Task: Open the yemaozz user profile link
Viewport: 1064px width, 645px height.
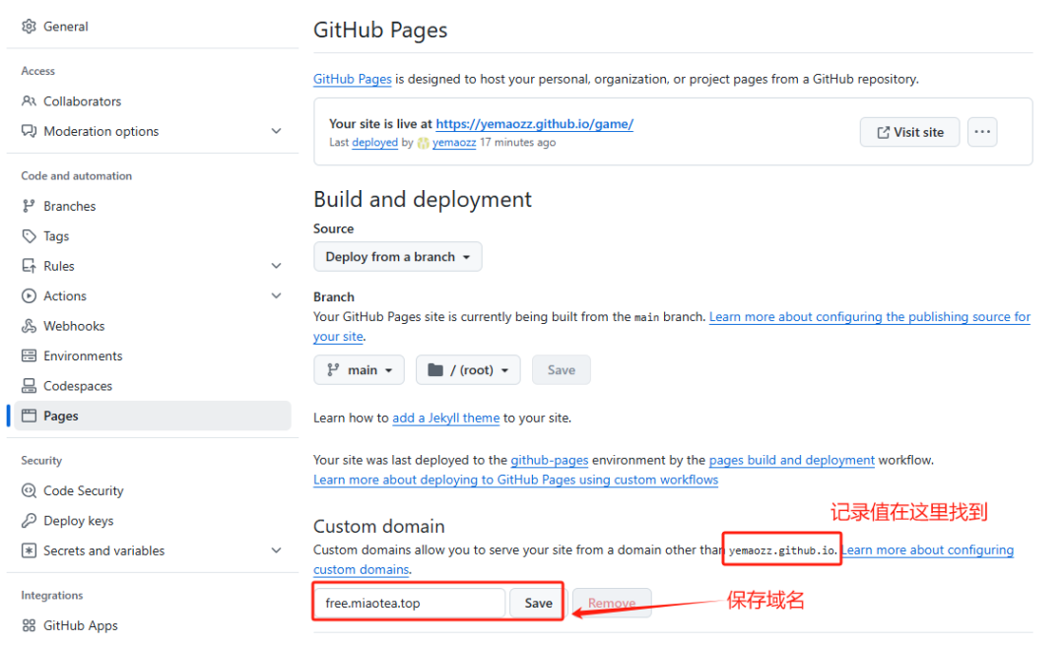Action: point(454,143)
